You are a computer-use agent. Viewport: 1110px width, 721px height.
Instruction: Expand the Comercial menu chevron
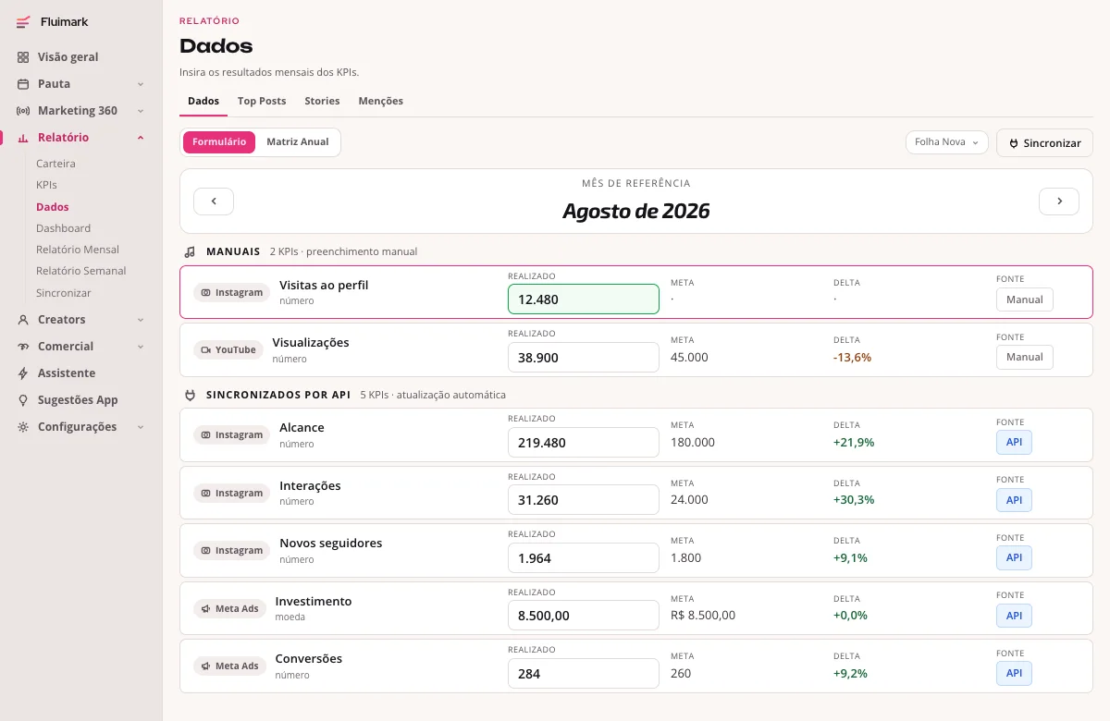coord(141,347)
